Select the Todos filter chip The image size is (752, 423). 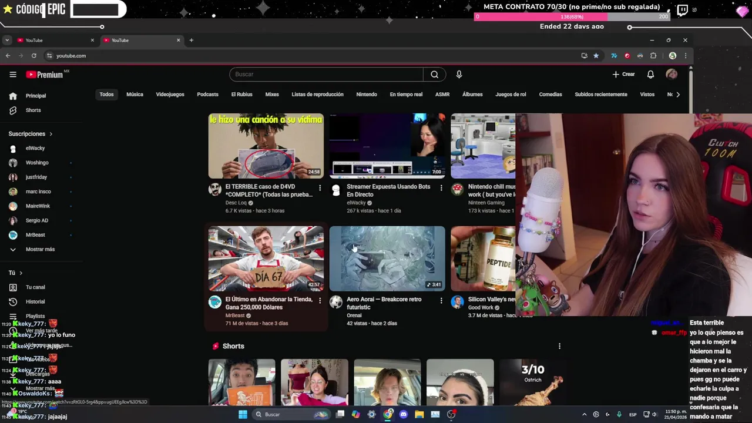(106, 95)
